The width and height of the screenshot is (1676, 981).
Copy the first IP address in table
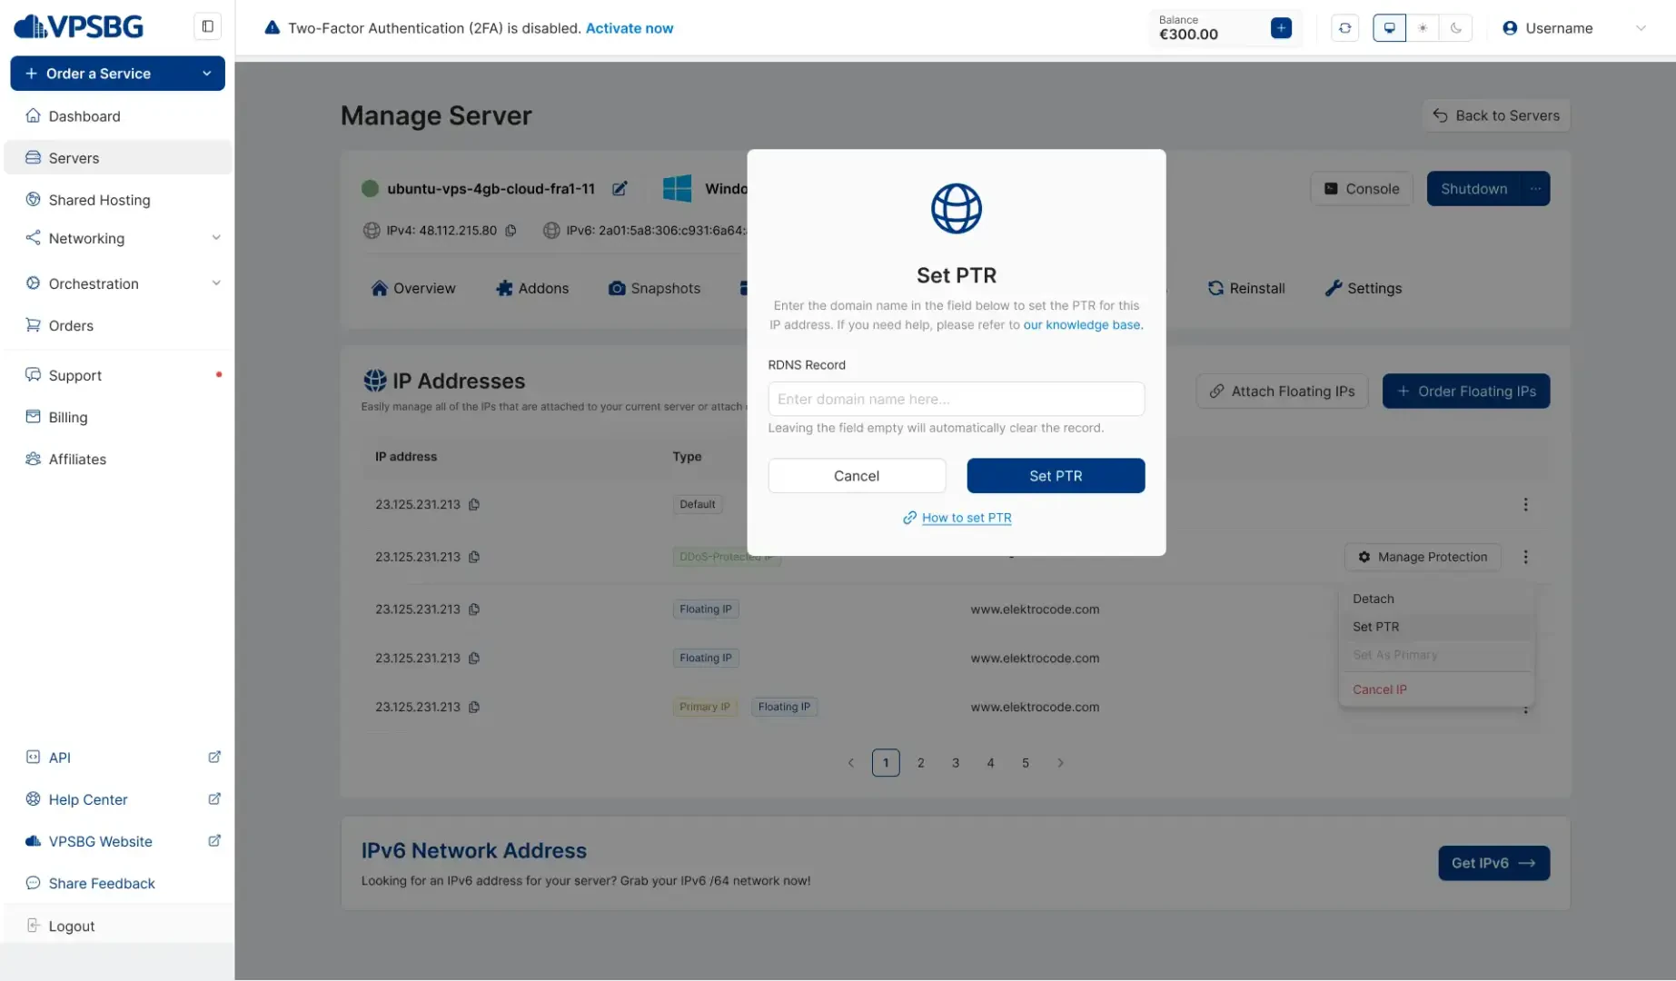coord(474,505)
